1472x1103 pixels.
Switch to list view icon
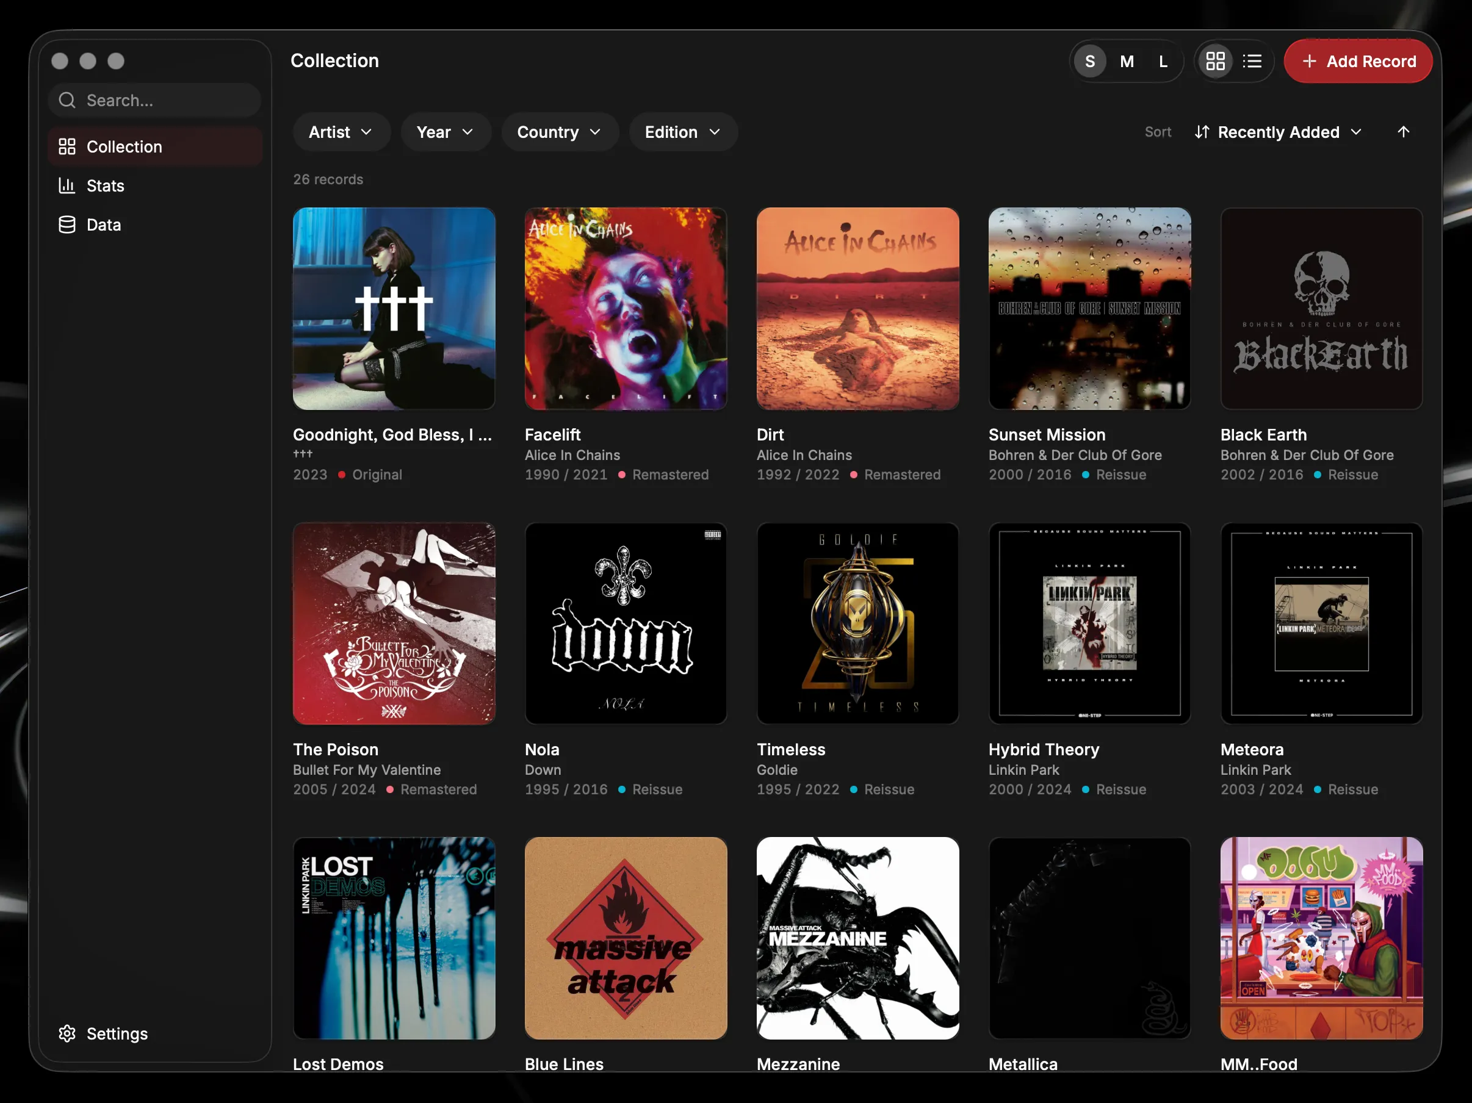[x=1252, y=61]
